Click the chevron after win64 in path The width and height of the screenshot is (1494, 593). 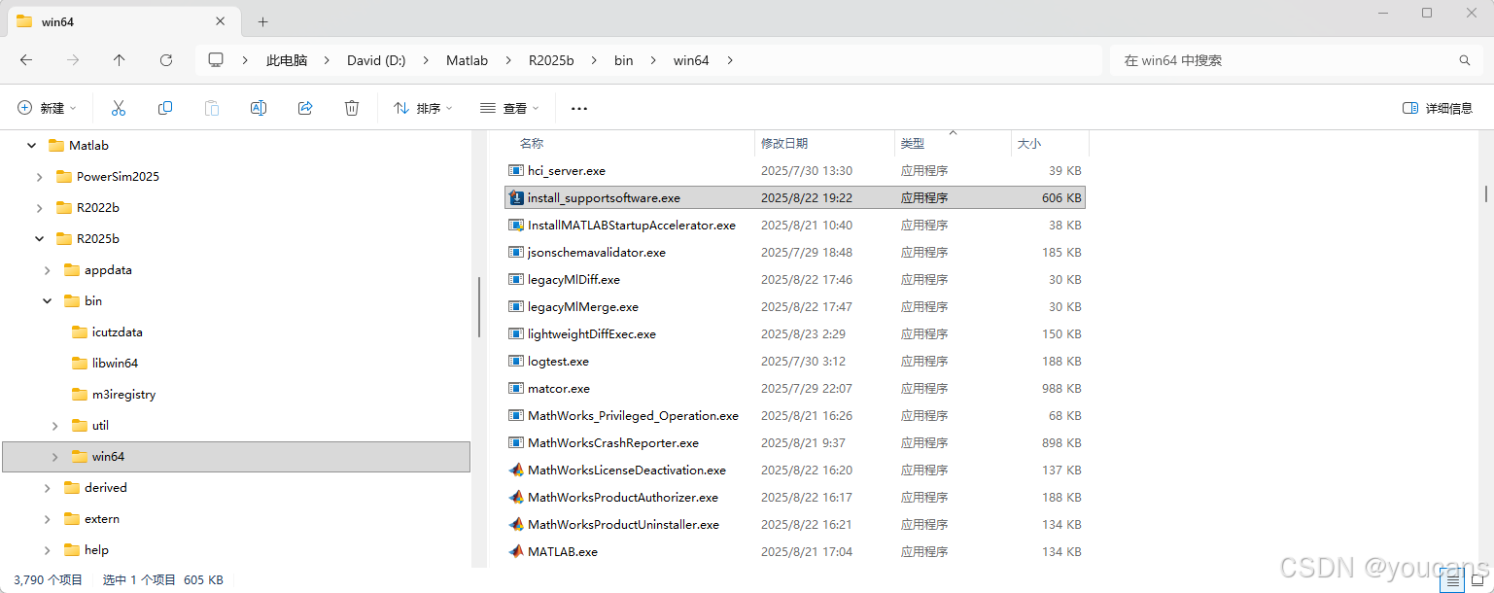pos(730,60)
